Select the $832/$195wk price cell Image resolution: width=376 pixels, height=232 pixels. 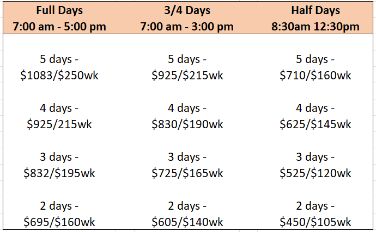(59, 173)
